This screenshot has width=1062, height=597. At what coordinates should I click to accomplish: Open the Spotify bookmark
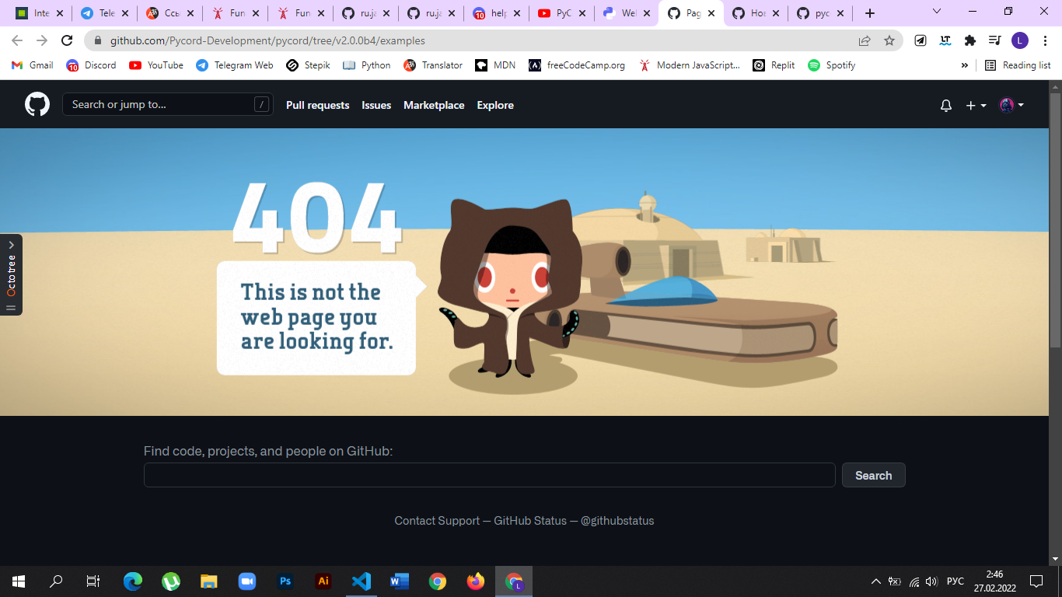[x=832, y=65]
